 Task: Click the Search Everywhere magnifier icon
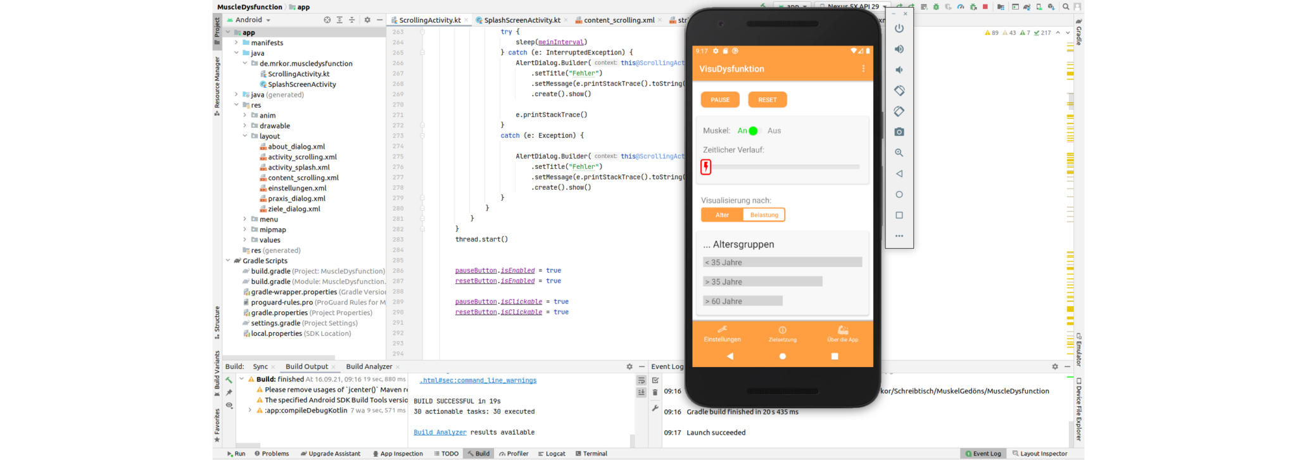coord(1066,7)
